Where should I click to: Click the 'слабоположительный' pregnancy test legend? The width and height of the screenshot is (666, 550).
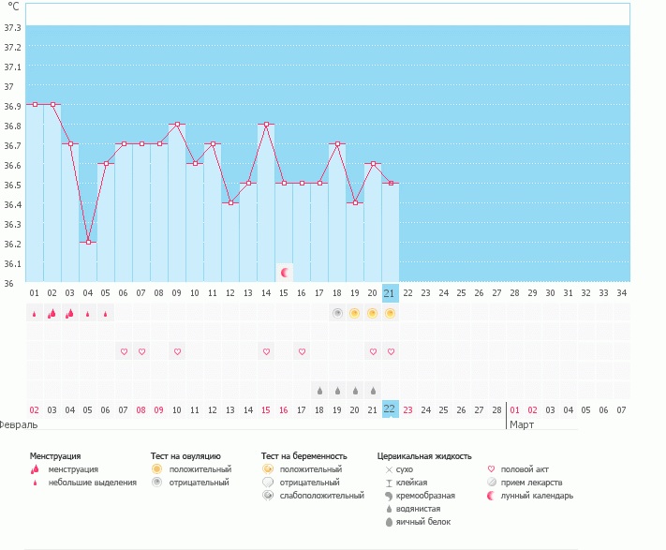[x=320, y=496]
